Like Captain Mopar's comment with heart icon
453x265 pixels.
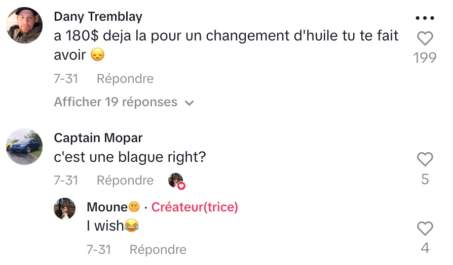click(425, 159)
